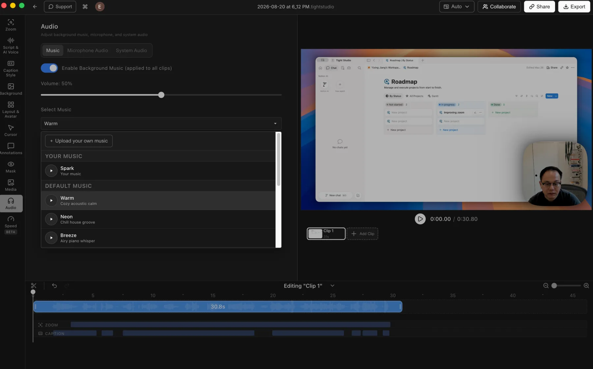Choose Neon chill house groove track
The height and width of the screenshot is (369, 593).
click(x=158, y=219)
